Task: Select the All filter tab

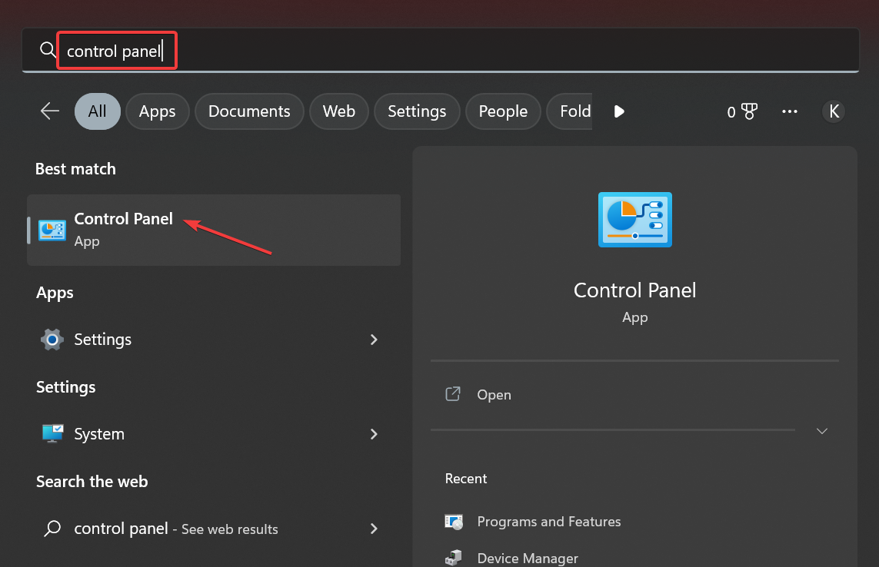Action: click(98, 111)
